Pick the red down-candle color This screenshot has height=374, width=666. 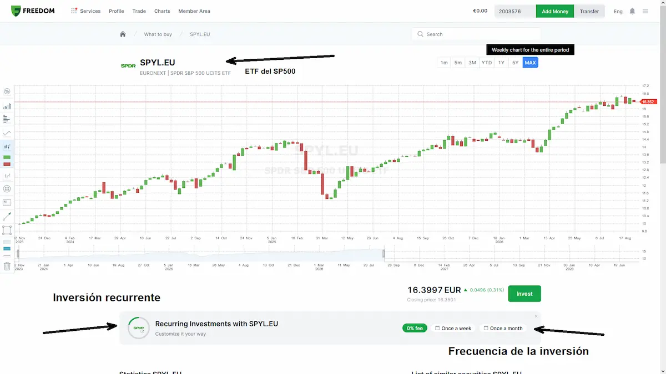[7, 165]
